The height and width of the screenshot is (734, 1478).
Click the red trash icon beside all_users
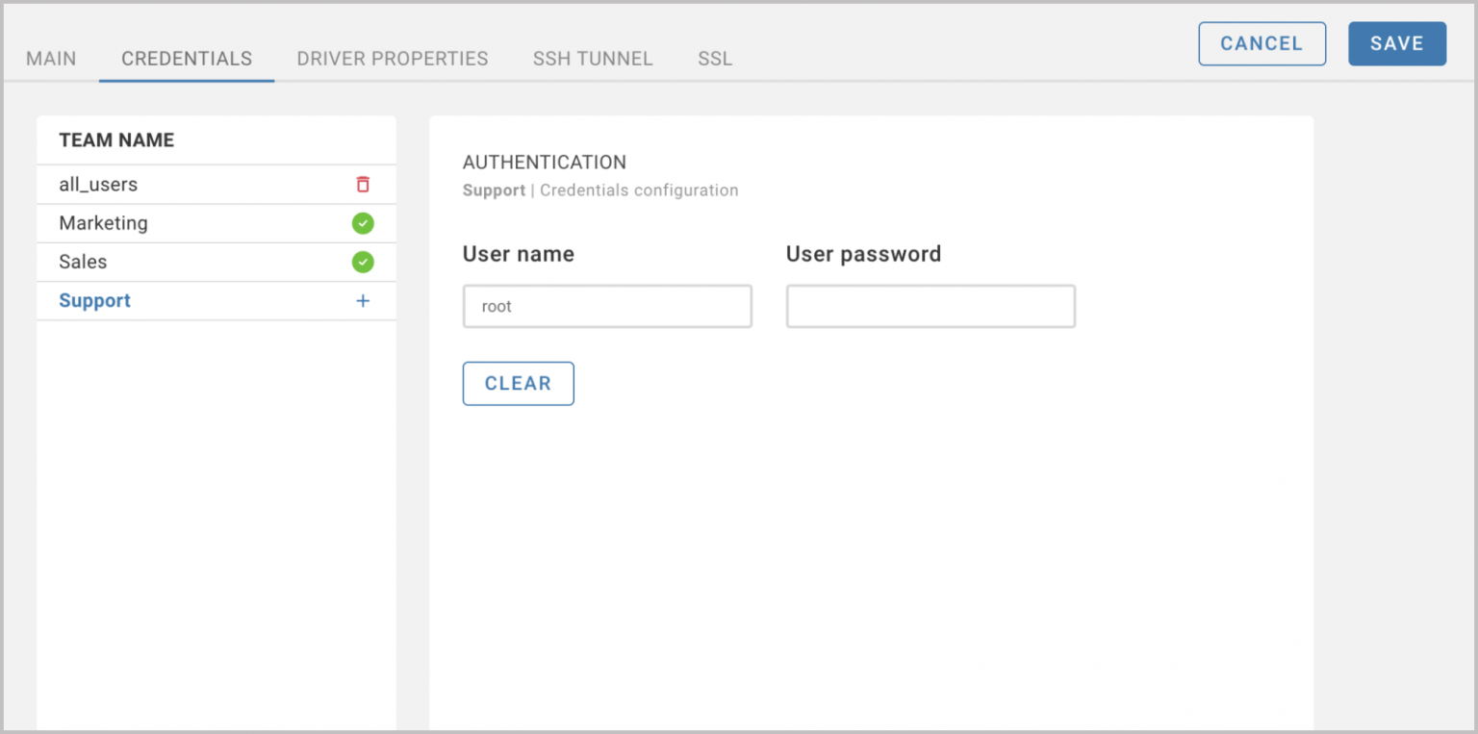[x=363, y=185]
